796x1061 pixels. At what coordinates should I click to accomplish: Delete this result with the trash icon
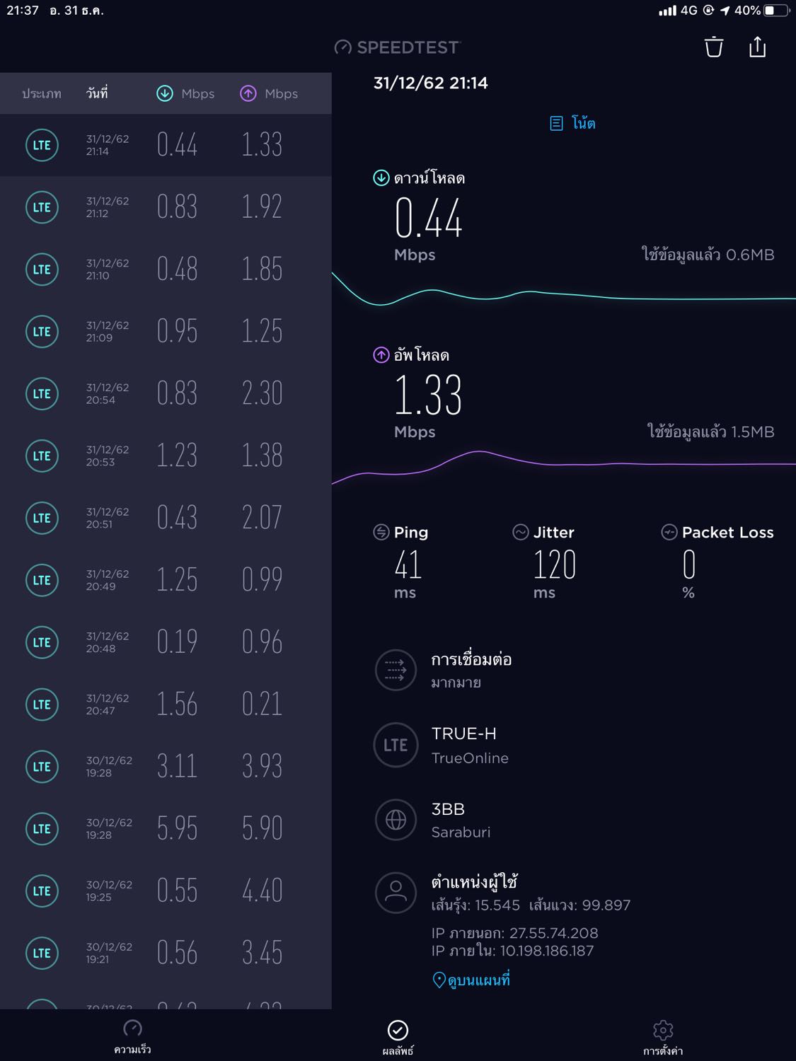[x=714, y=47]
